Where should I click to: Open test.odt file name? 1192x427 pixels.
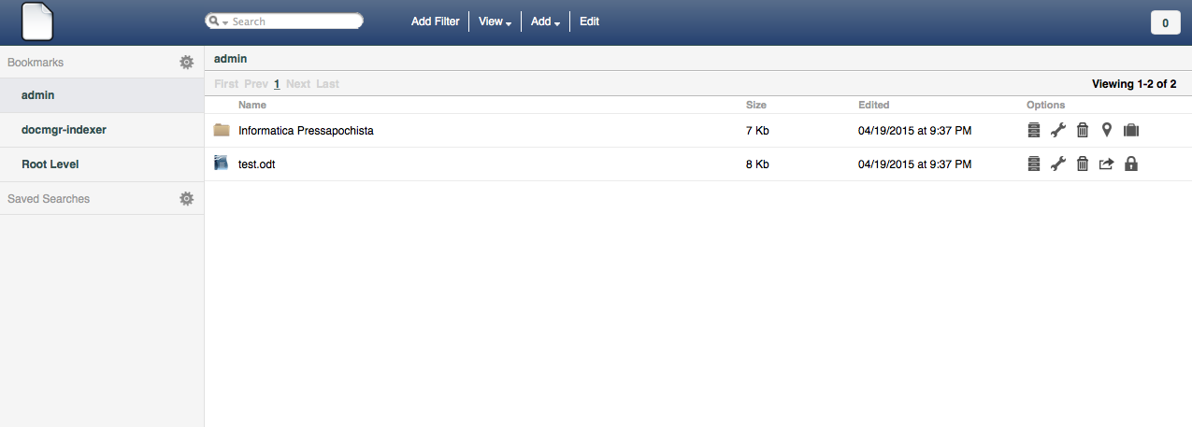(x=257, y=164)
